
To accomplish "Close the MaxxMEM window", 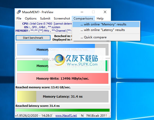I will tap(105, 12).
